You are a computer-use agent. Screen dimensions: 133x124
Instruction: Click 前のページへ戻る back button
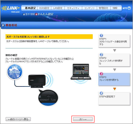[18, 119]
